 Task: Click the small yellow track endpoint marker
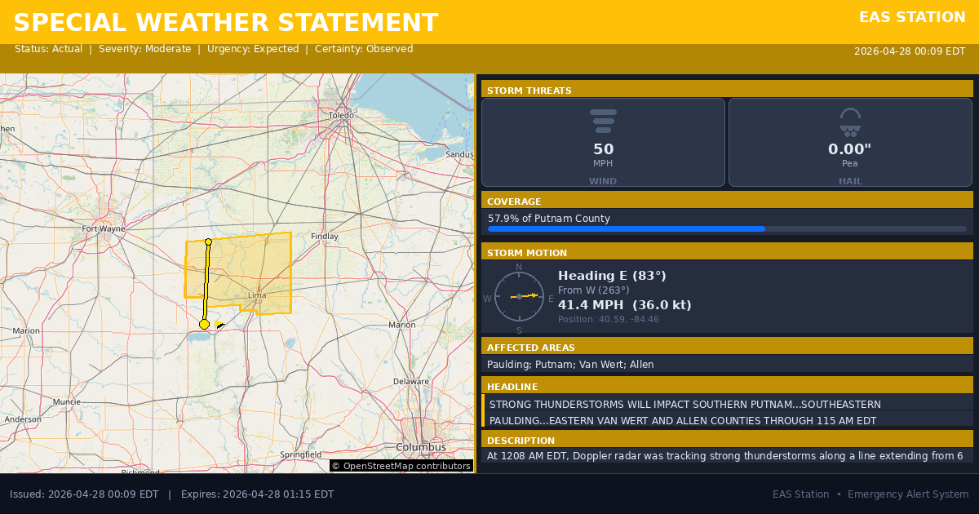pos(208,242)
